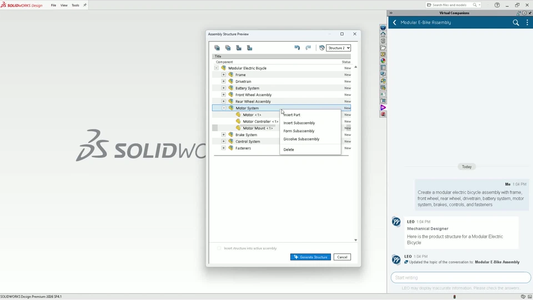Image resolution: width=533 pixels, height=300 pixels.
Task: Open the search options dropdown arrow in title bar
Action: coord(480,5)
